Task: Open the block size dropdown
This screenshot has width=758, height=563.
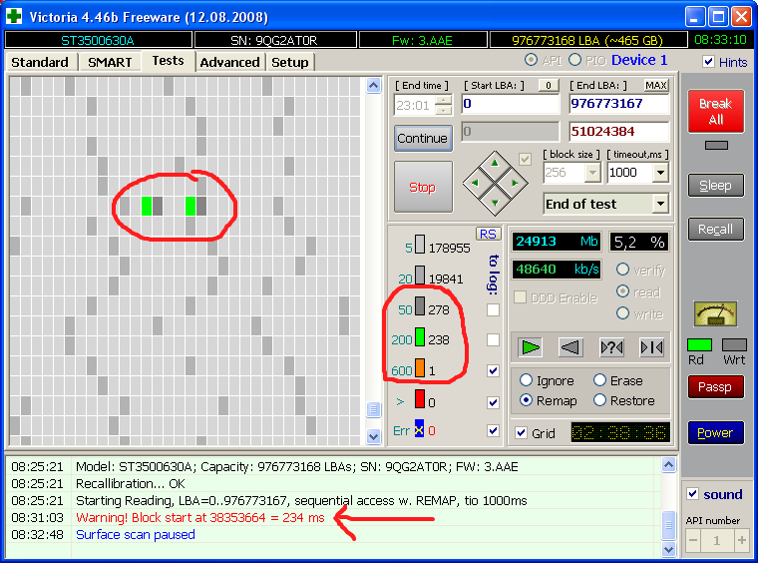Action: [592, 172]
